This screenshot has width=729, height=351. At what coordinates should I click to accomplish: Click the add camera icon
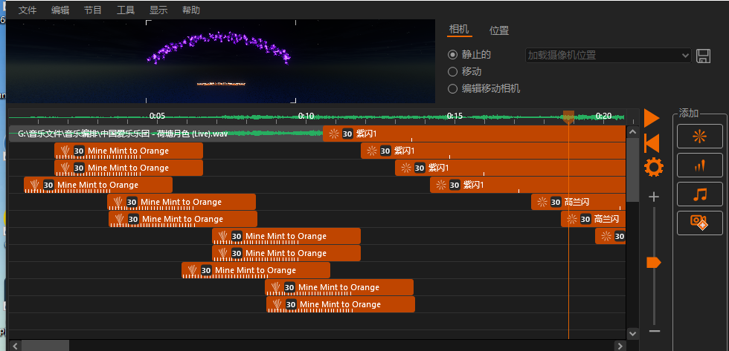699,222
